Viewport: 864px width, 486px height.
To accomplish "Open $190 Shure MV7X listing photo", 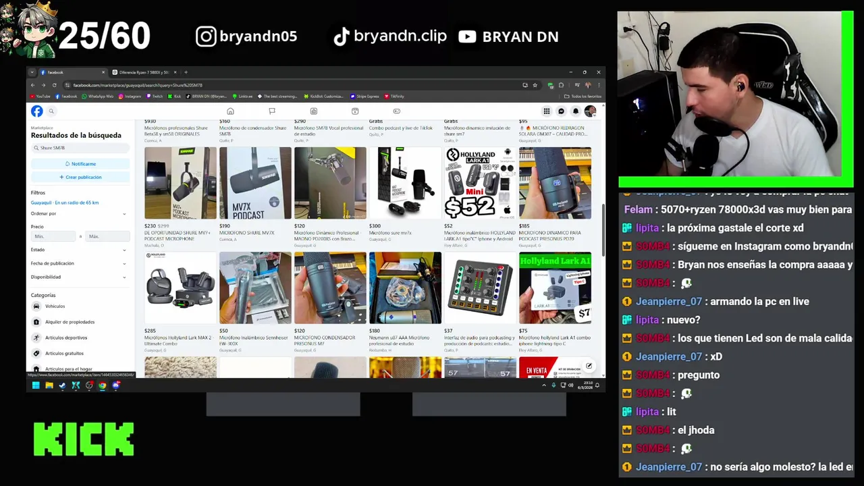I will pos(255,183).
